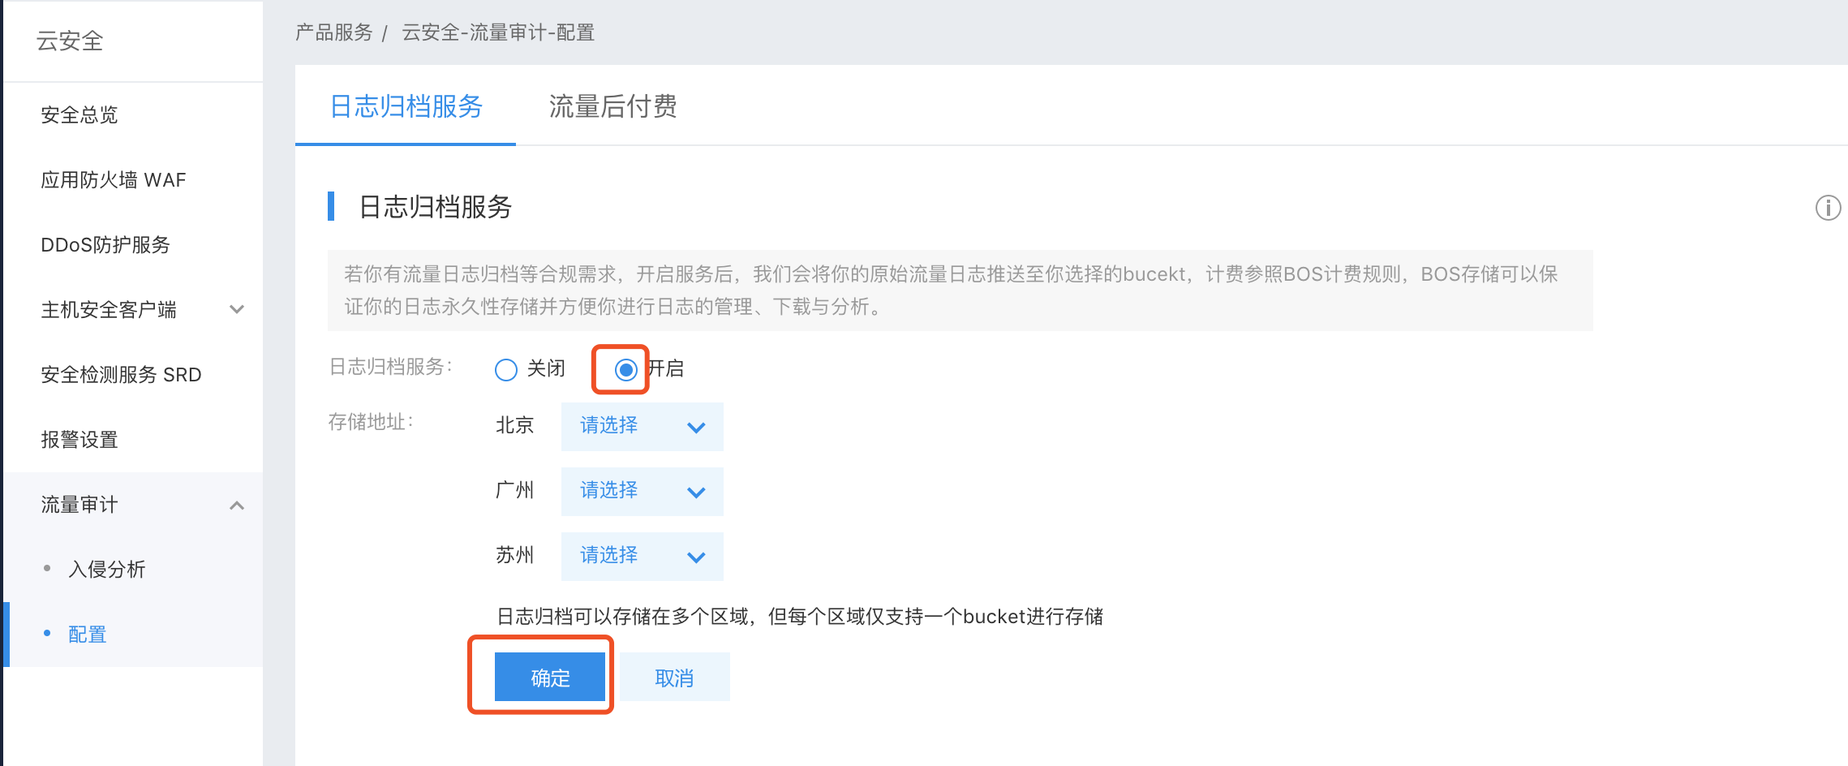Open 报警设置 in the sidebar
Screen dimensions: 1848x766
(x=80, y=440)
